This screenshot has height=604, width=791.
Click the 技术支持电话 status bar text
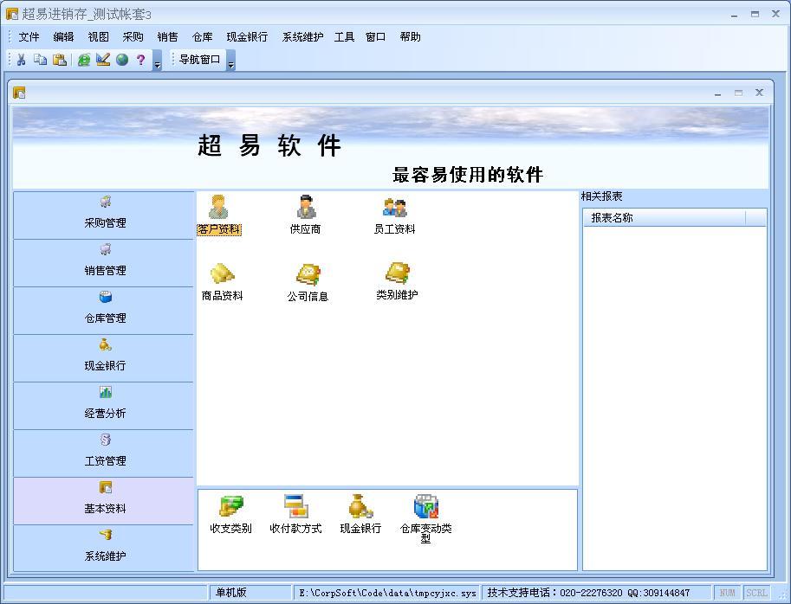(588, 593)
